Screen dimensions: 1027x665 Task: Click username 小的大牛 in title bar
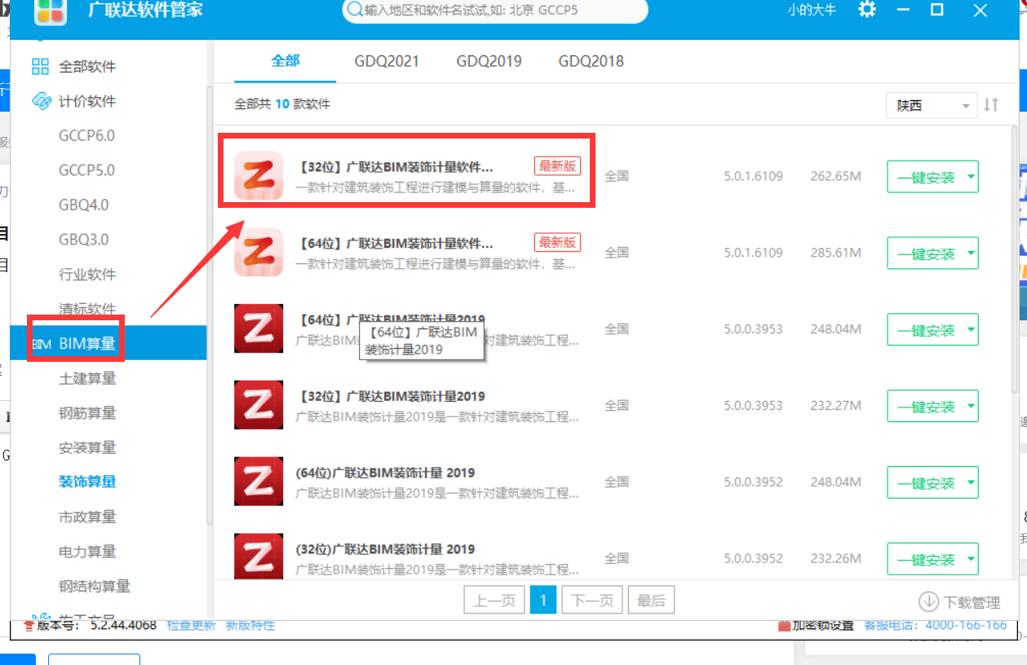[x=812, y=11]
